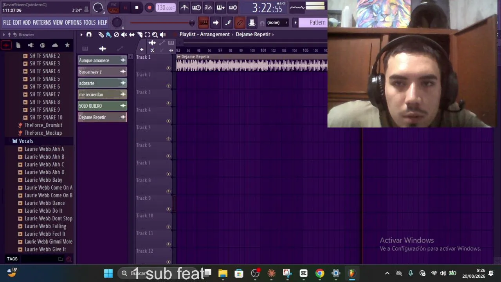Open the browser cloud sounds icon

55,45
